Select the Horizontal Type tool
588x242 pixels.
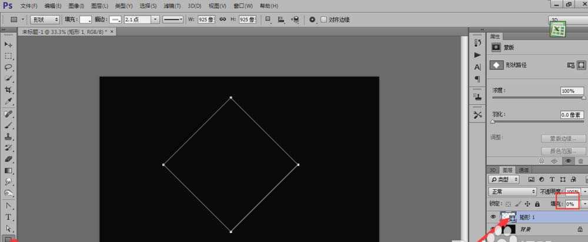(8, 217)
